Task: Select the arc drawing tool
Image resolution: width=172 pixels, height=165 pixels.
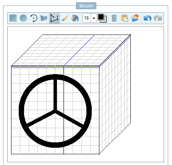Action: click(34, 18)
